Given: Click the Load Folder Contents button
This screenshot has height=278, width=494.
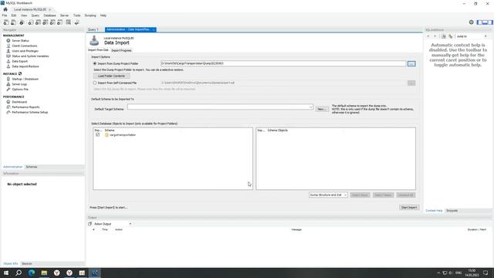Looking at the screenshot, I should (111, 76).
